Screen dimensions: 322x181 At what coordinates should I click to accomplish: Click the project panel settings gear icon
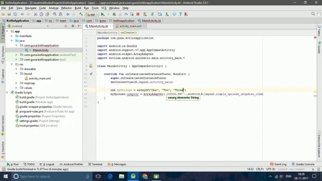tap(73, 26)
